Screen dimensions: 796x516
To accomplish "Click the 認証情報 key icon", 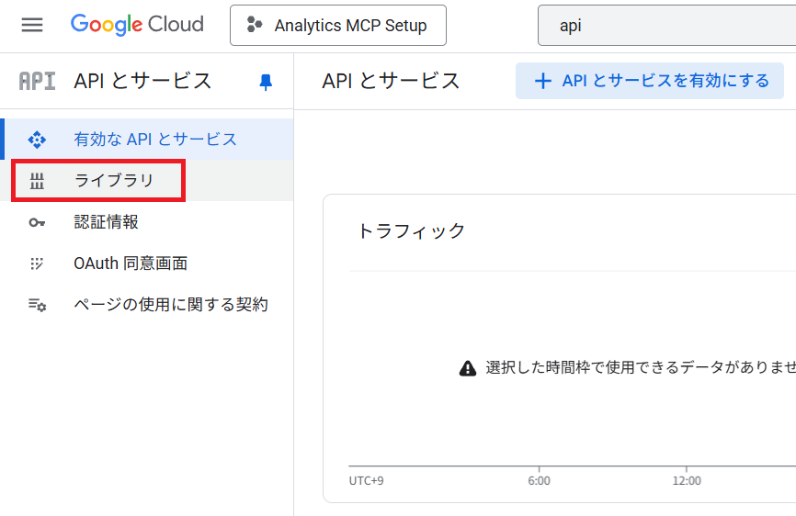I will (x=37, y=222).
